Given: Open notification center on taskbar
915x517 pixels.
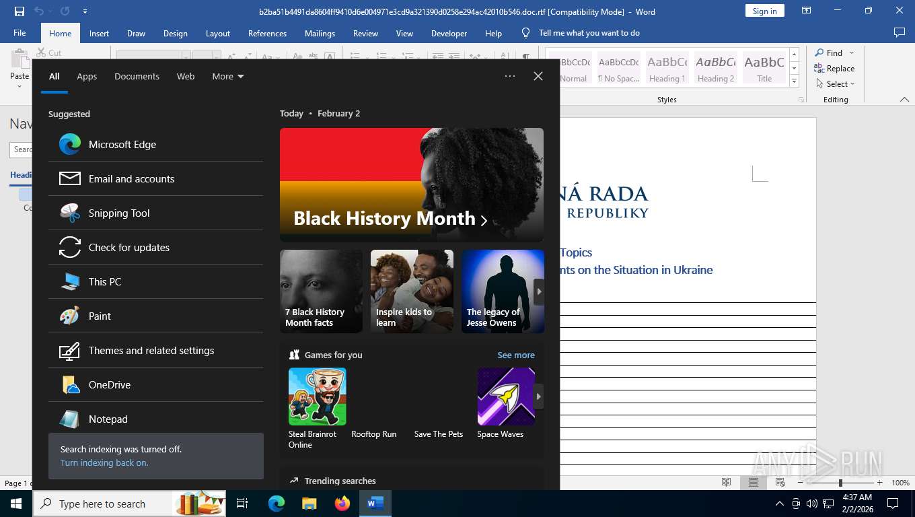Looking at the screenshot, I should pos(893,504).
